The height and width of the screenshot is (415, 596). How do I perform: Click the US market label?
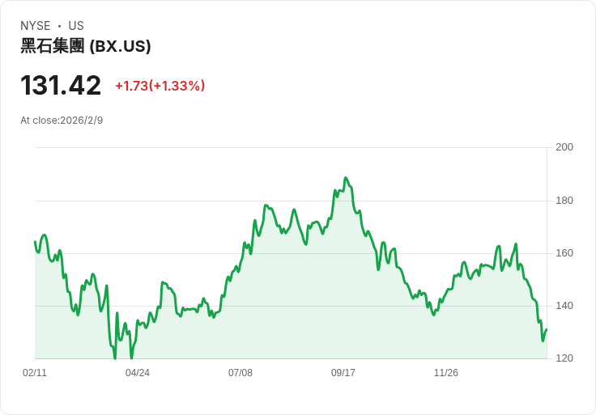click(x=76, y=26)
